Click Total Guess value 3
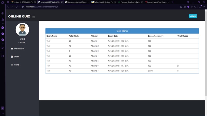This screenshot has height=116, width=207. point(178,71)
